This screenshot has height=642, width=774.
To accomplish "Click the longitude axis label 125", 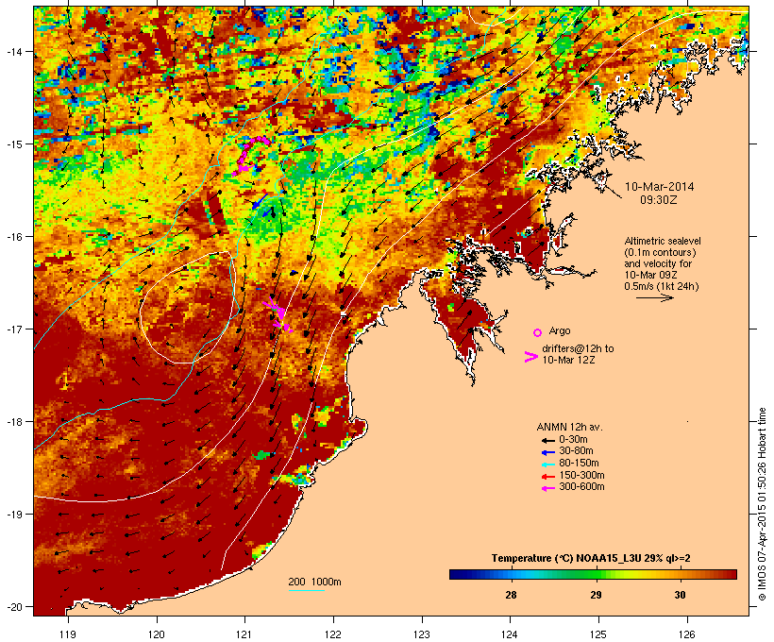I will click(x=598, y=634).
